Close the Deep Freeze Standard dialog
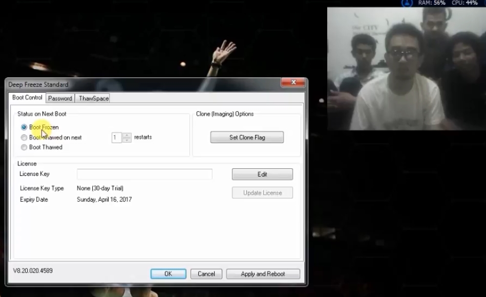The width and height of the screenshot is (486, 297). (293, 82)
